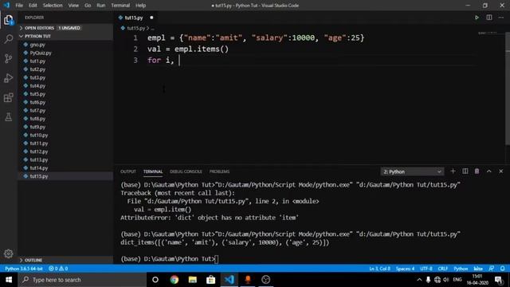This screenshot has width=510, height=287.
Task: Open the Search view in activity bar
Action: [x=9, y=39]
